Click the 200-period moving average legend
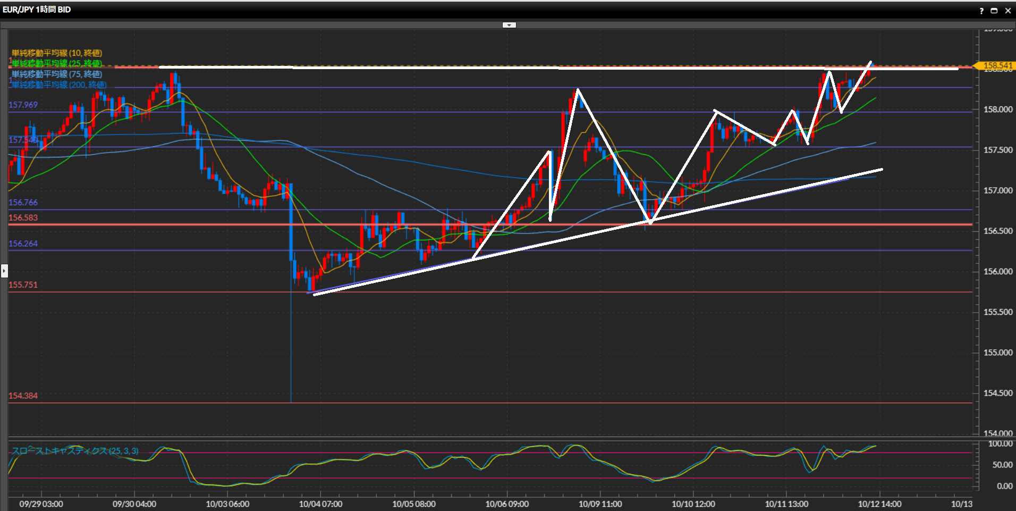The height and width of the screenshot is (511, 1016). 59,85
